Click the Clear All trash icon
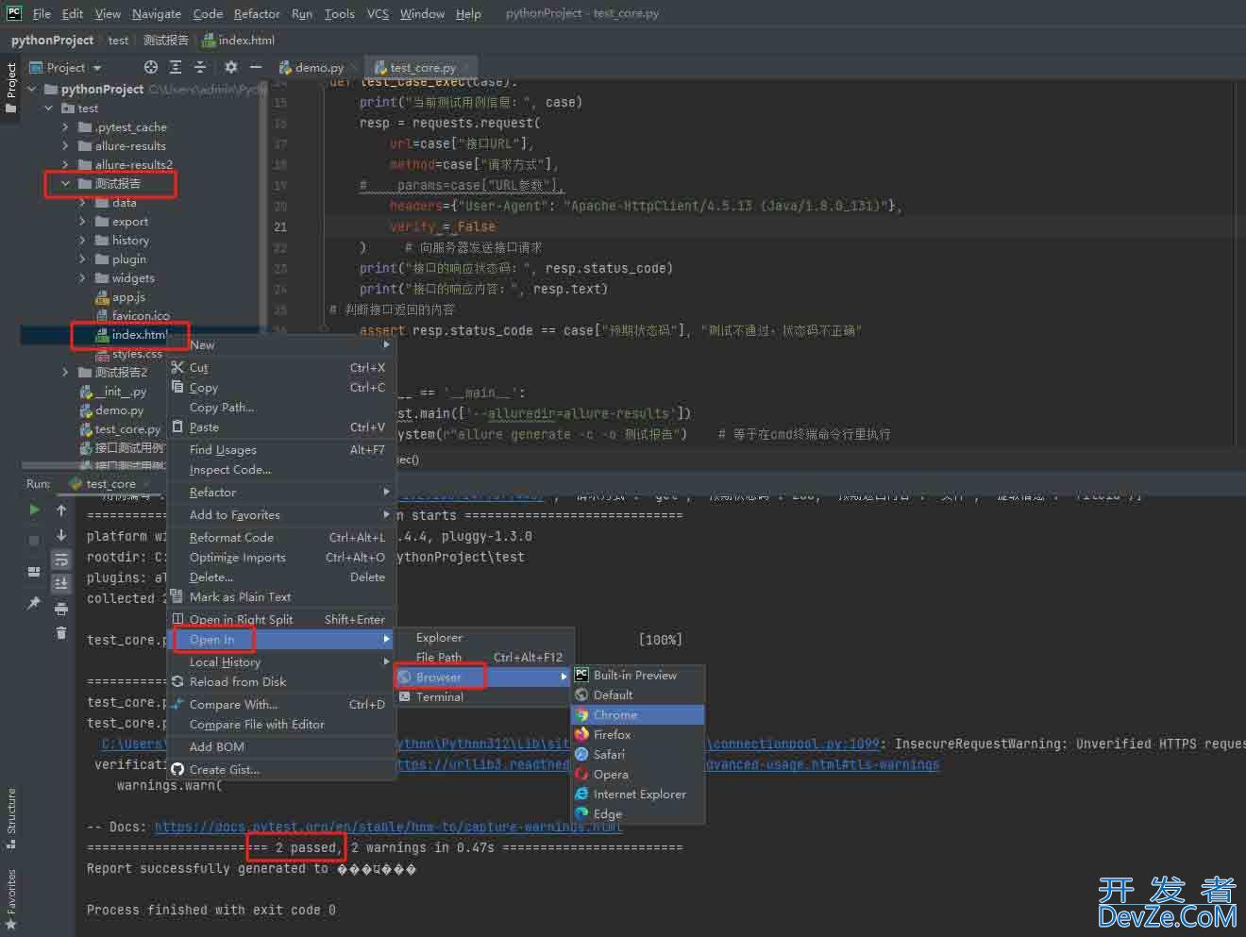This screenshot has width=1246, height=937. 61,633
